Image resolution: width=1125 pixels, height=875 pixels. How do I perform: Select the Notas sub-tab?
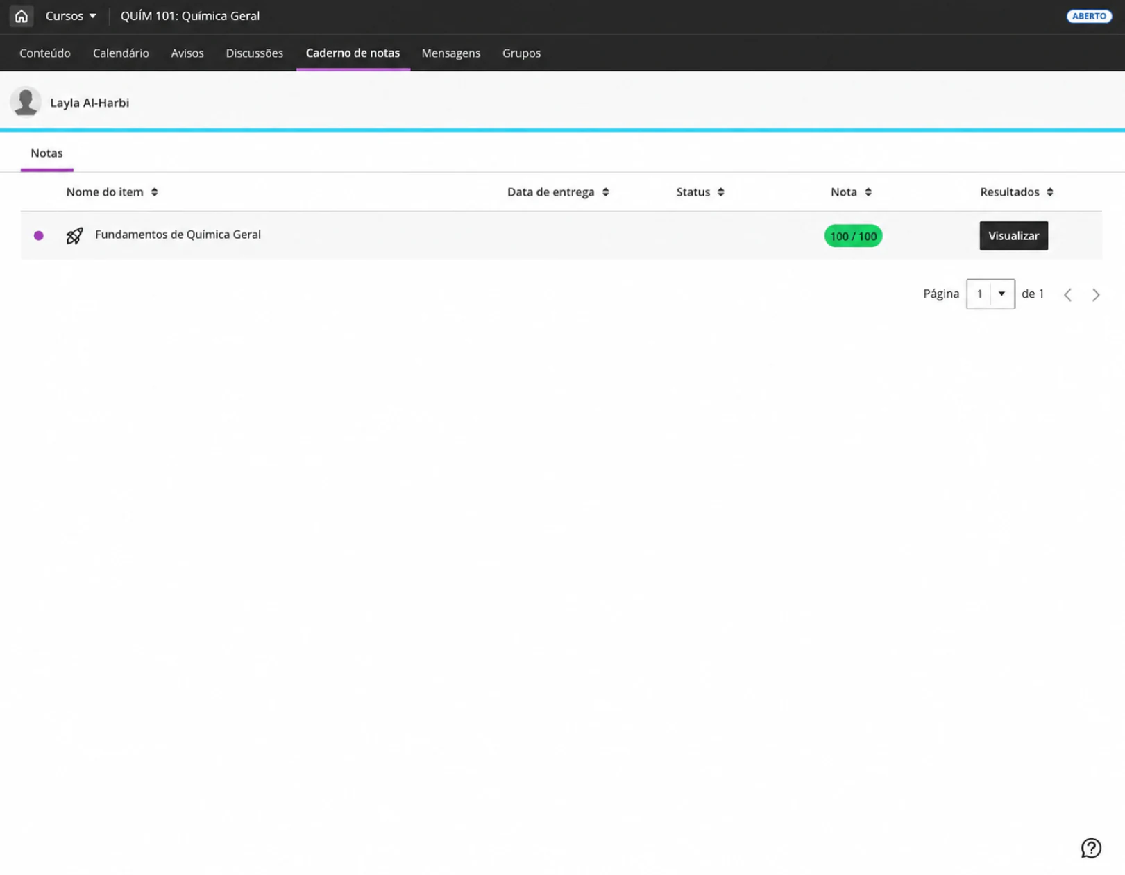click(x=46, y=153)
